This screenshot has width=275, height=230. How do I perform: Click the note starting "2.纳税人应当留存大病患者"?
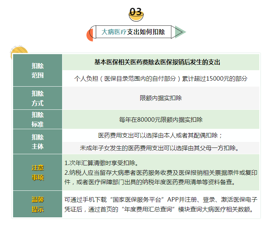[x=161, y=177]
